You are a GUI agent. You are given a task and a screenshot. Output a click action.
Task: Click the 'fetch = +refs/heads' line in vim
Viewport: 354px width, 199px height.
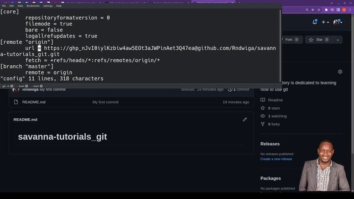(x=92, y=60)
